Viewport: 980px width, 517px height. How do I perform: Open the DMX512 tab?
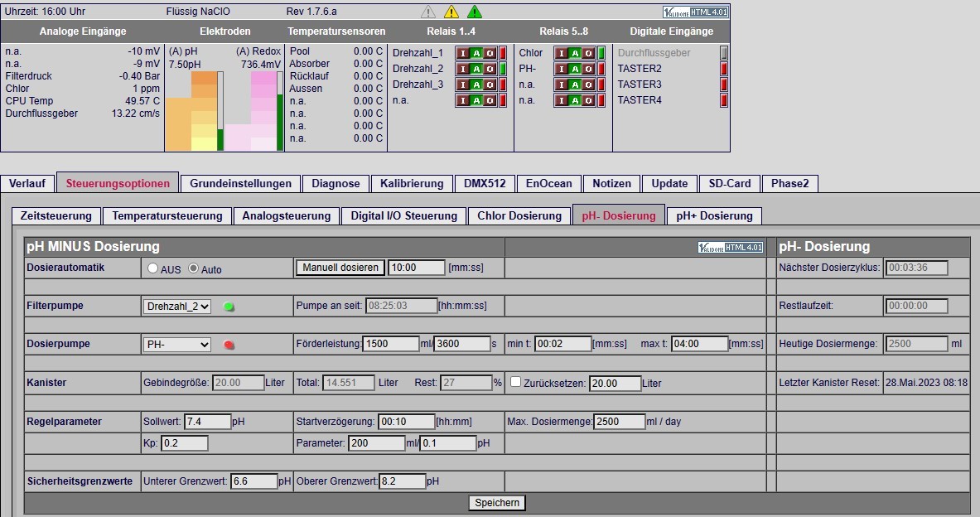tap(485, 183)
